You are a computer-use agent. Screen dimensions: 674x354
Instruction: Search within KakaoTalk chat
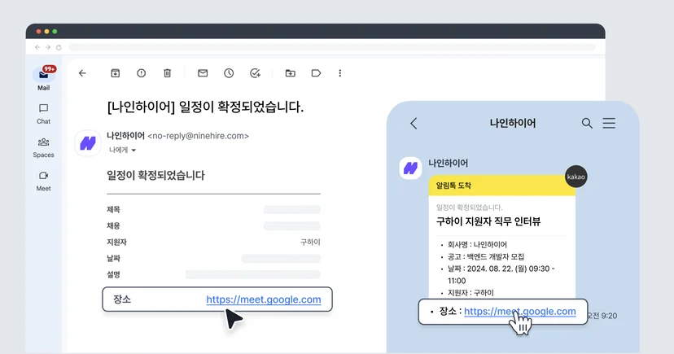(587, 124)
